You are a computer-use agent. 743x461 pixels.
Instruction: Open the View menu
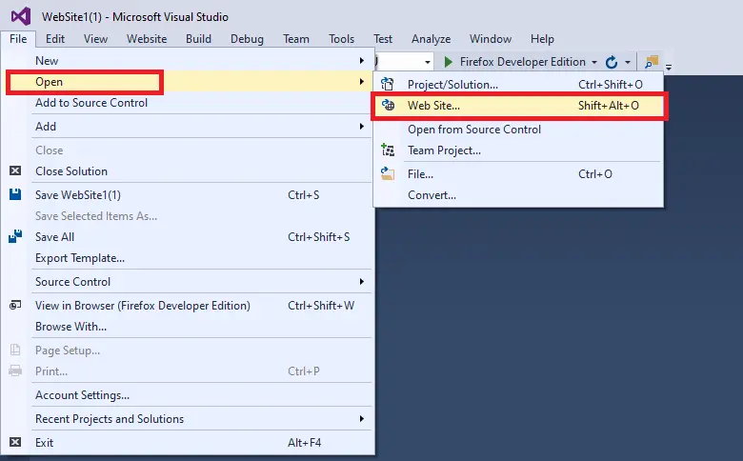tap(95, 39)
